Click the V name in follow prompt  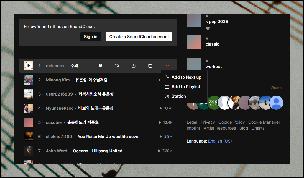coord(39,27)
